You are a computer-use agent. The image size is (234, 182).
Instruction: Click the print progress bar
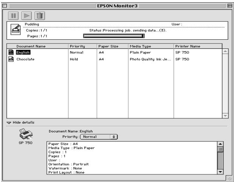114,36
